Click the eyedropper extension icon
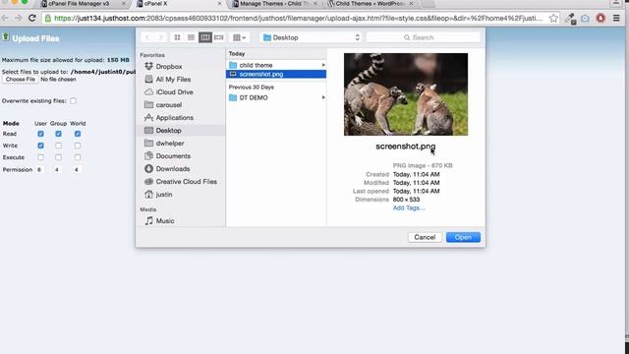This screenshot has height=354, width=629. 570,19
